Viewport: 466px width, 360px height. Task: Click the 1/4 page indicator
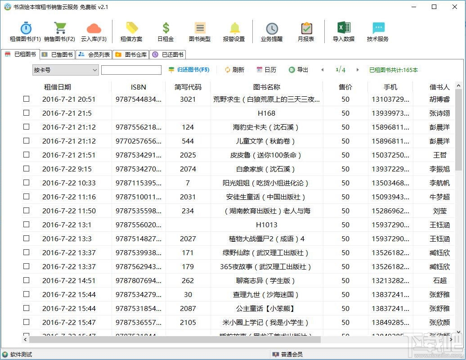341,70
